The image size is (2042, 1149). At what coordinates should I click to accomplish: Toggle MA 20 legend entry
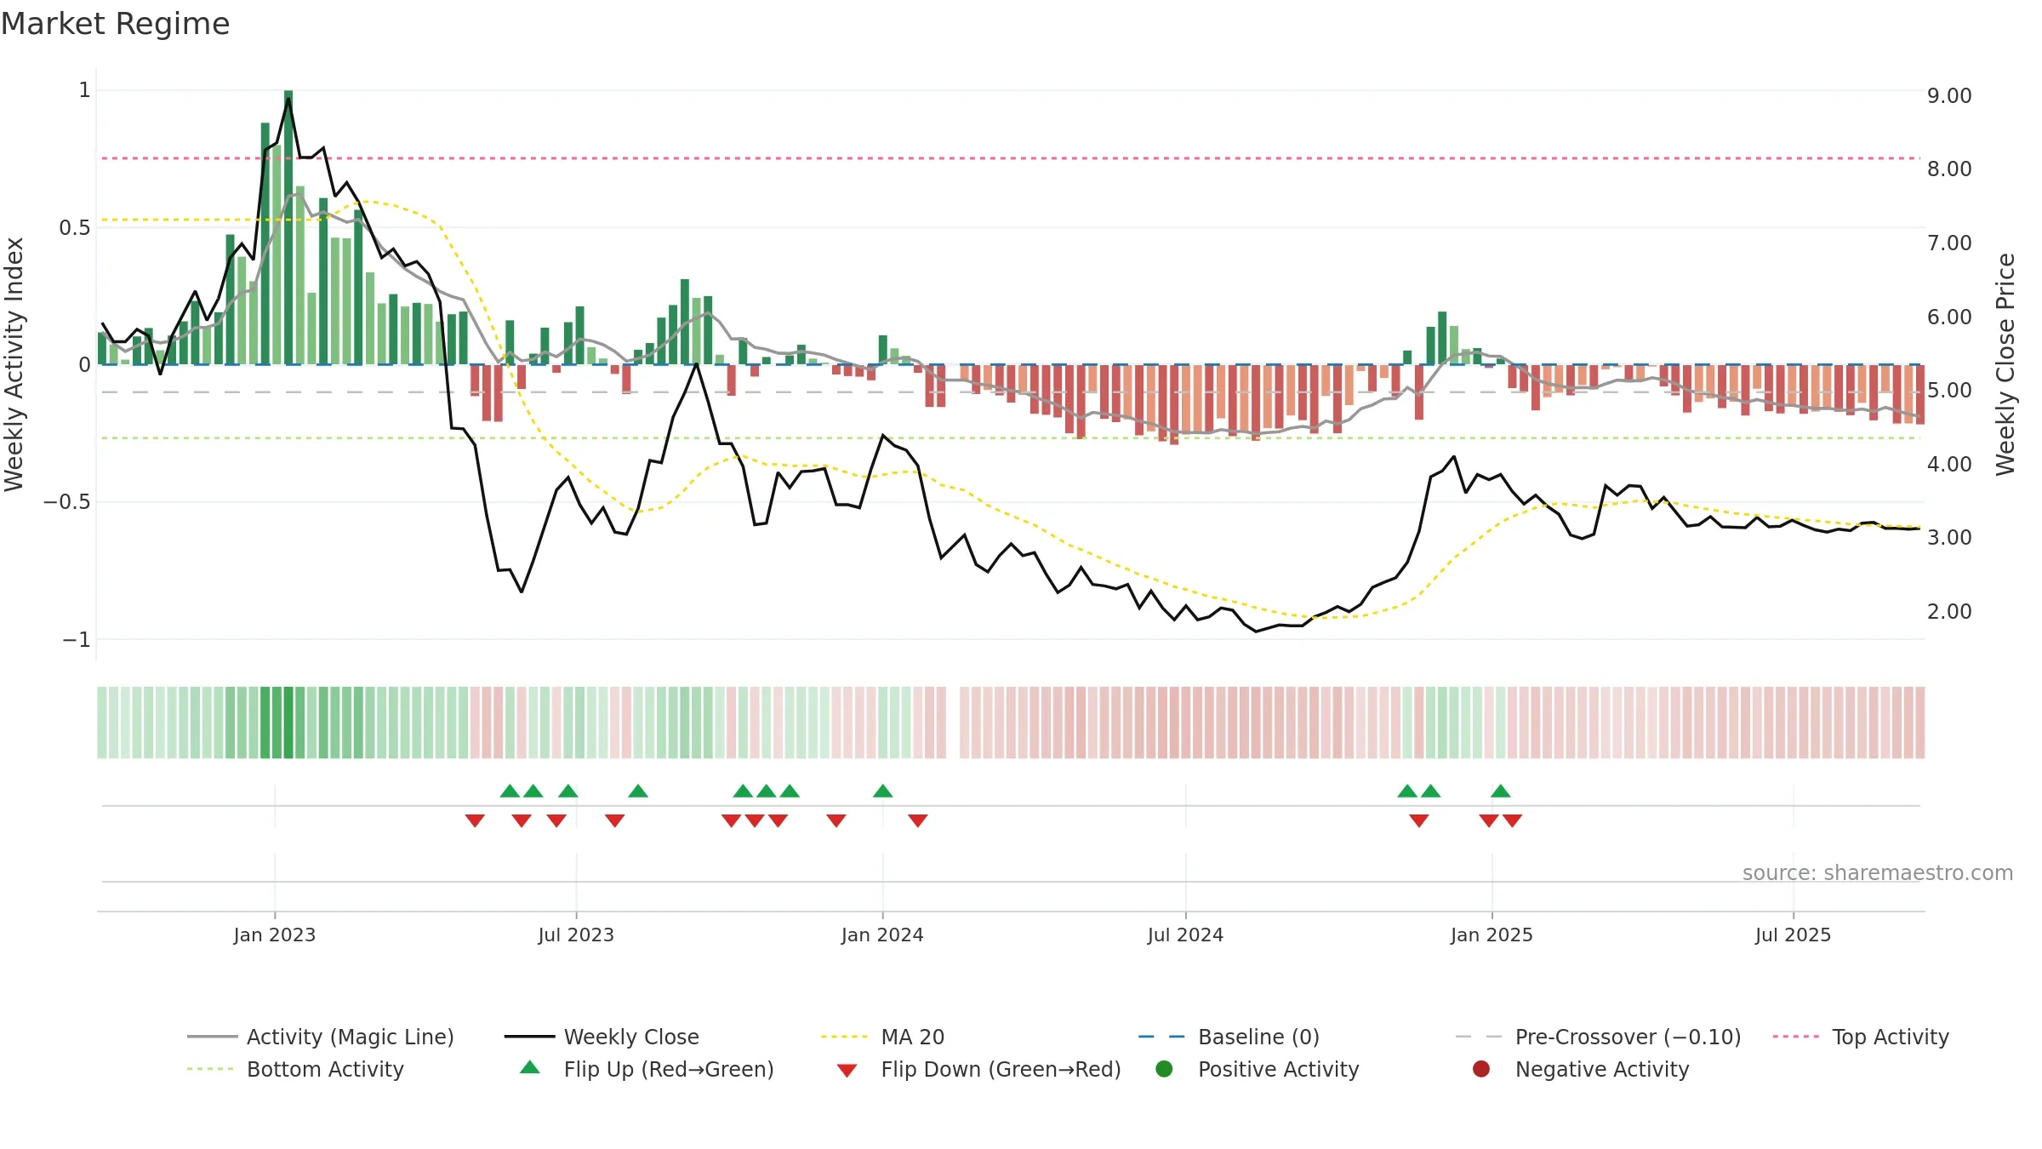tap(882, 1037)
